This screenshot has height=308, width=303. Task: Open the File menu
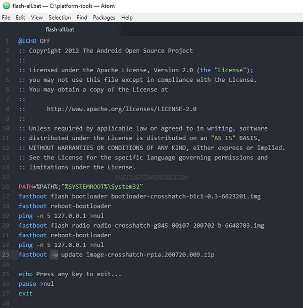6,18
